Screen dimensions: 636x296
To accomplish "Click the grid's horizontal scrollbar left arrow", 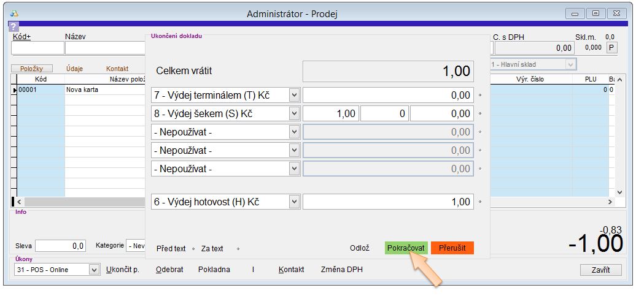I will [x=19, y=202].
